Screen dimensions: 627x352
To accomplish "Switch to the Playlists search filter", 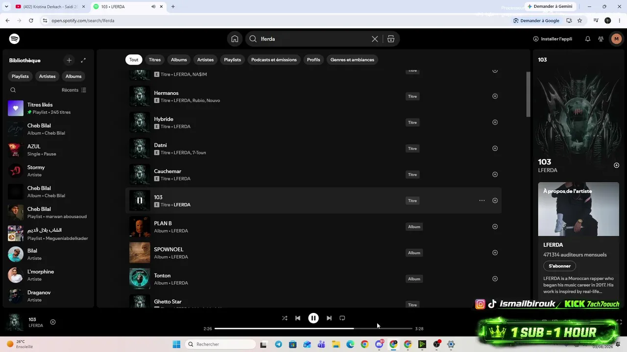I will pos(233,60).
